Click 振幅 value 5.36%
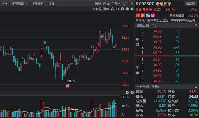The height and width of the screenshot is (118, 199). pos(161,110)
